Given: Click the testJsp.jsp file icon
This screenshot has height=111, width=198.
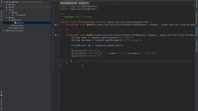Looking at the screenshot, I should pos(12,25).
